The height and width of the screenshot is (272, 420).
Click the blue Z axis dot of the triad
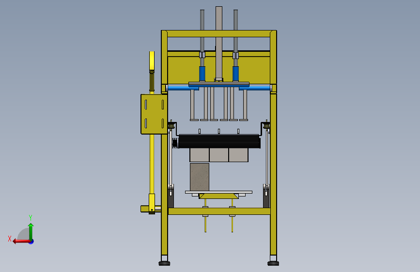pyautogui.click(x=31, y=242)
